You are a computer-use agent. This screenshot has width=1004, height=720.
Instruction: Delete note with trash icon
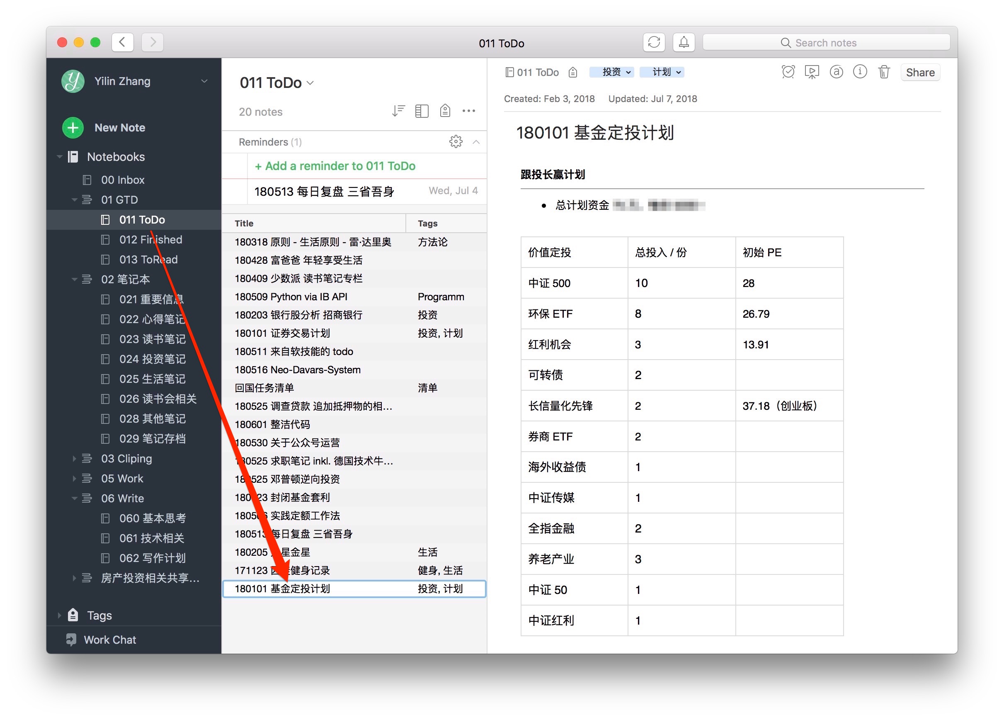[884, 72]
